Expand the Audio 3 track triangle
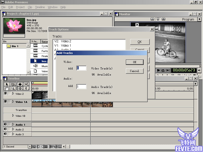 click(13, 134)
